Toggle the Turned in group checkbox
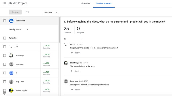The width and height of the screenshot is (172, 96). click(5, 38)
